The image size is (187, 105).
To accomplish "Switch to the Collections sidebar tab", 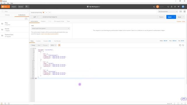I will click(22, 15).
